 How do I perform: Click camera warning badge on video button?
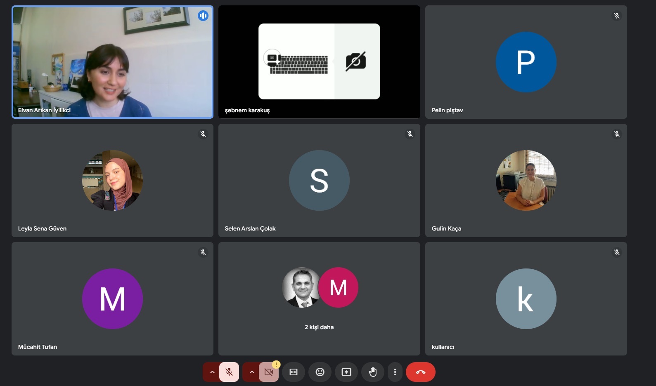coord(276,365)
